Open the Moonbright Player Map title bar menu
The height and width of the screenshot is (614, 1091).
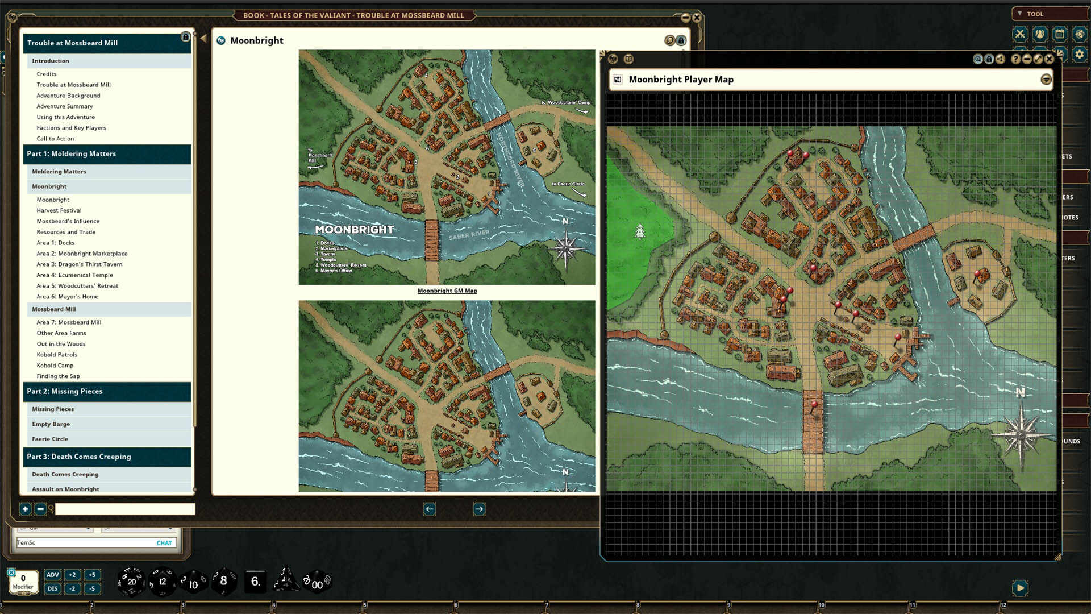click(1046, 80)
